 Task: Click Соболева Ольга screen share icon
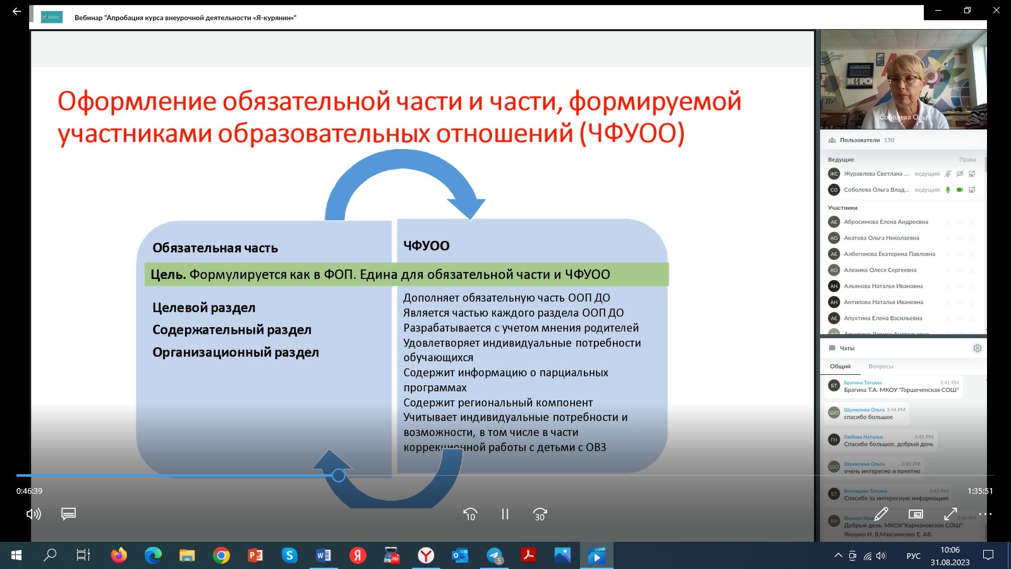pos(972,190)
